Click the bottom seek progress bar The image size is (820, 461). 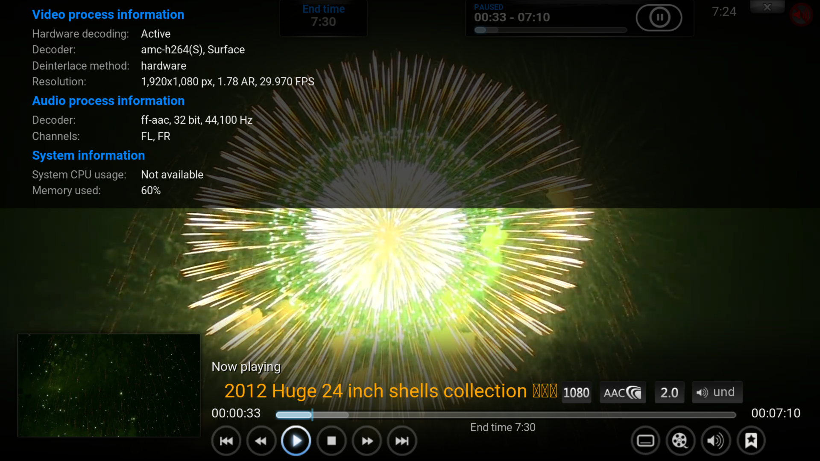click(x=506, y=414)
